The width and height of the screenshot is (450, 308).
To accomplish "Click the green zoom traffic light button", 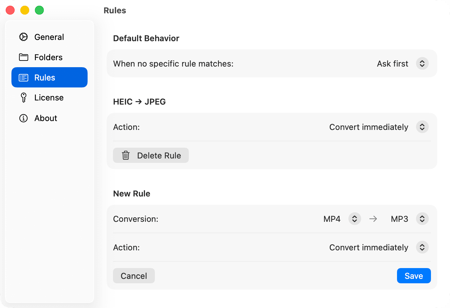I will pyautogui.click(x=39, y=10).
